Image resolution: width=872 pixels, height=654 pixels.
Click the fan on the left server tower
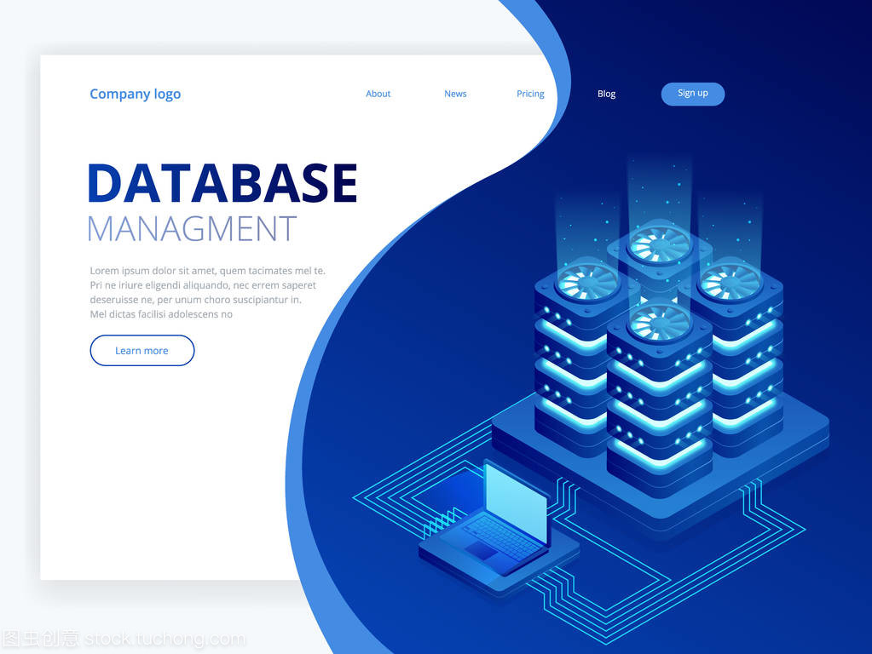[586, 282]
